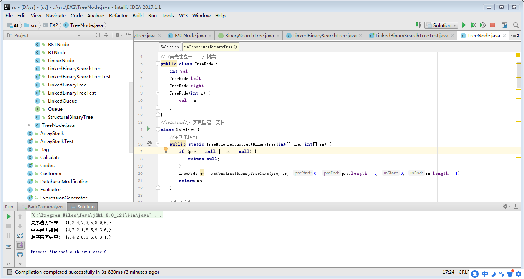This screenshot has width=524, height=279.
Task: Click the reConstructBinaryTree() breadcrumb above editor
Action: [x=211, y=47]
